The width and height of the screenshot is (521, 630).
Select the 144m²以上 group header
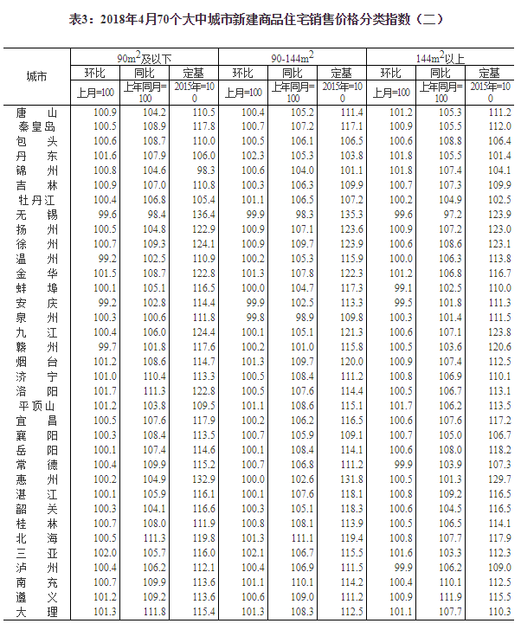[441, 58]
